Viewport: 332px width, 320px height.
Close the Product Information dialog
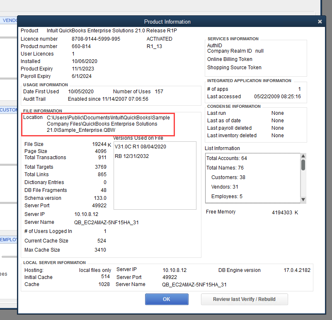point(320,22)
